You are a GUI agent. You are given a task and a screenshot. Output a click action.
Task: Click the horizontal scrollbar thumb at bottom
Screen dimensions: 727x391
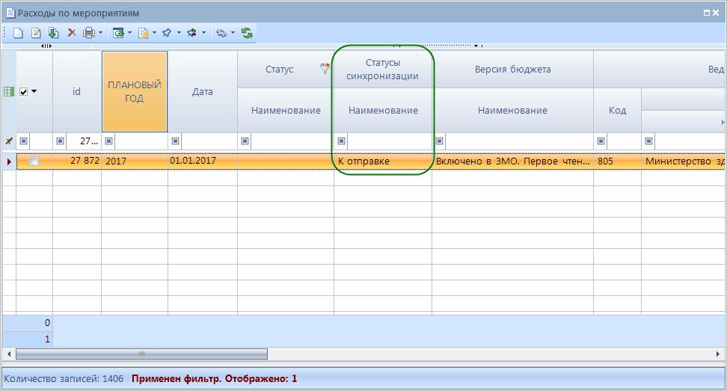coord(142,354)
